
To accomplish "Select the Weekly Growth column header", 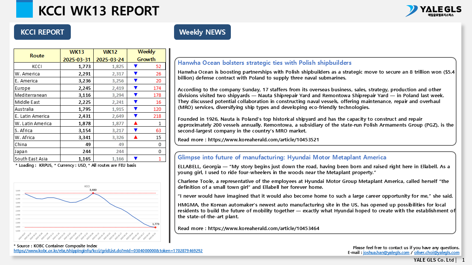I will pos(146,56).
